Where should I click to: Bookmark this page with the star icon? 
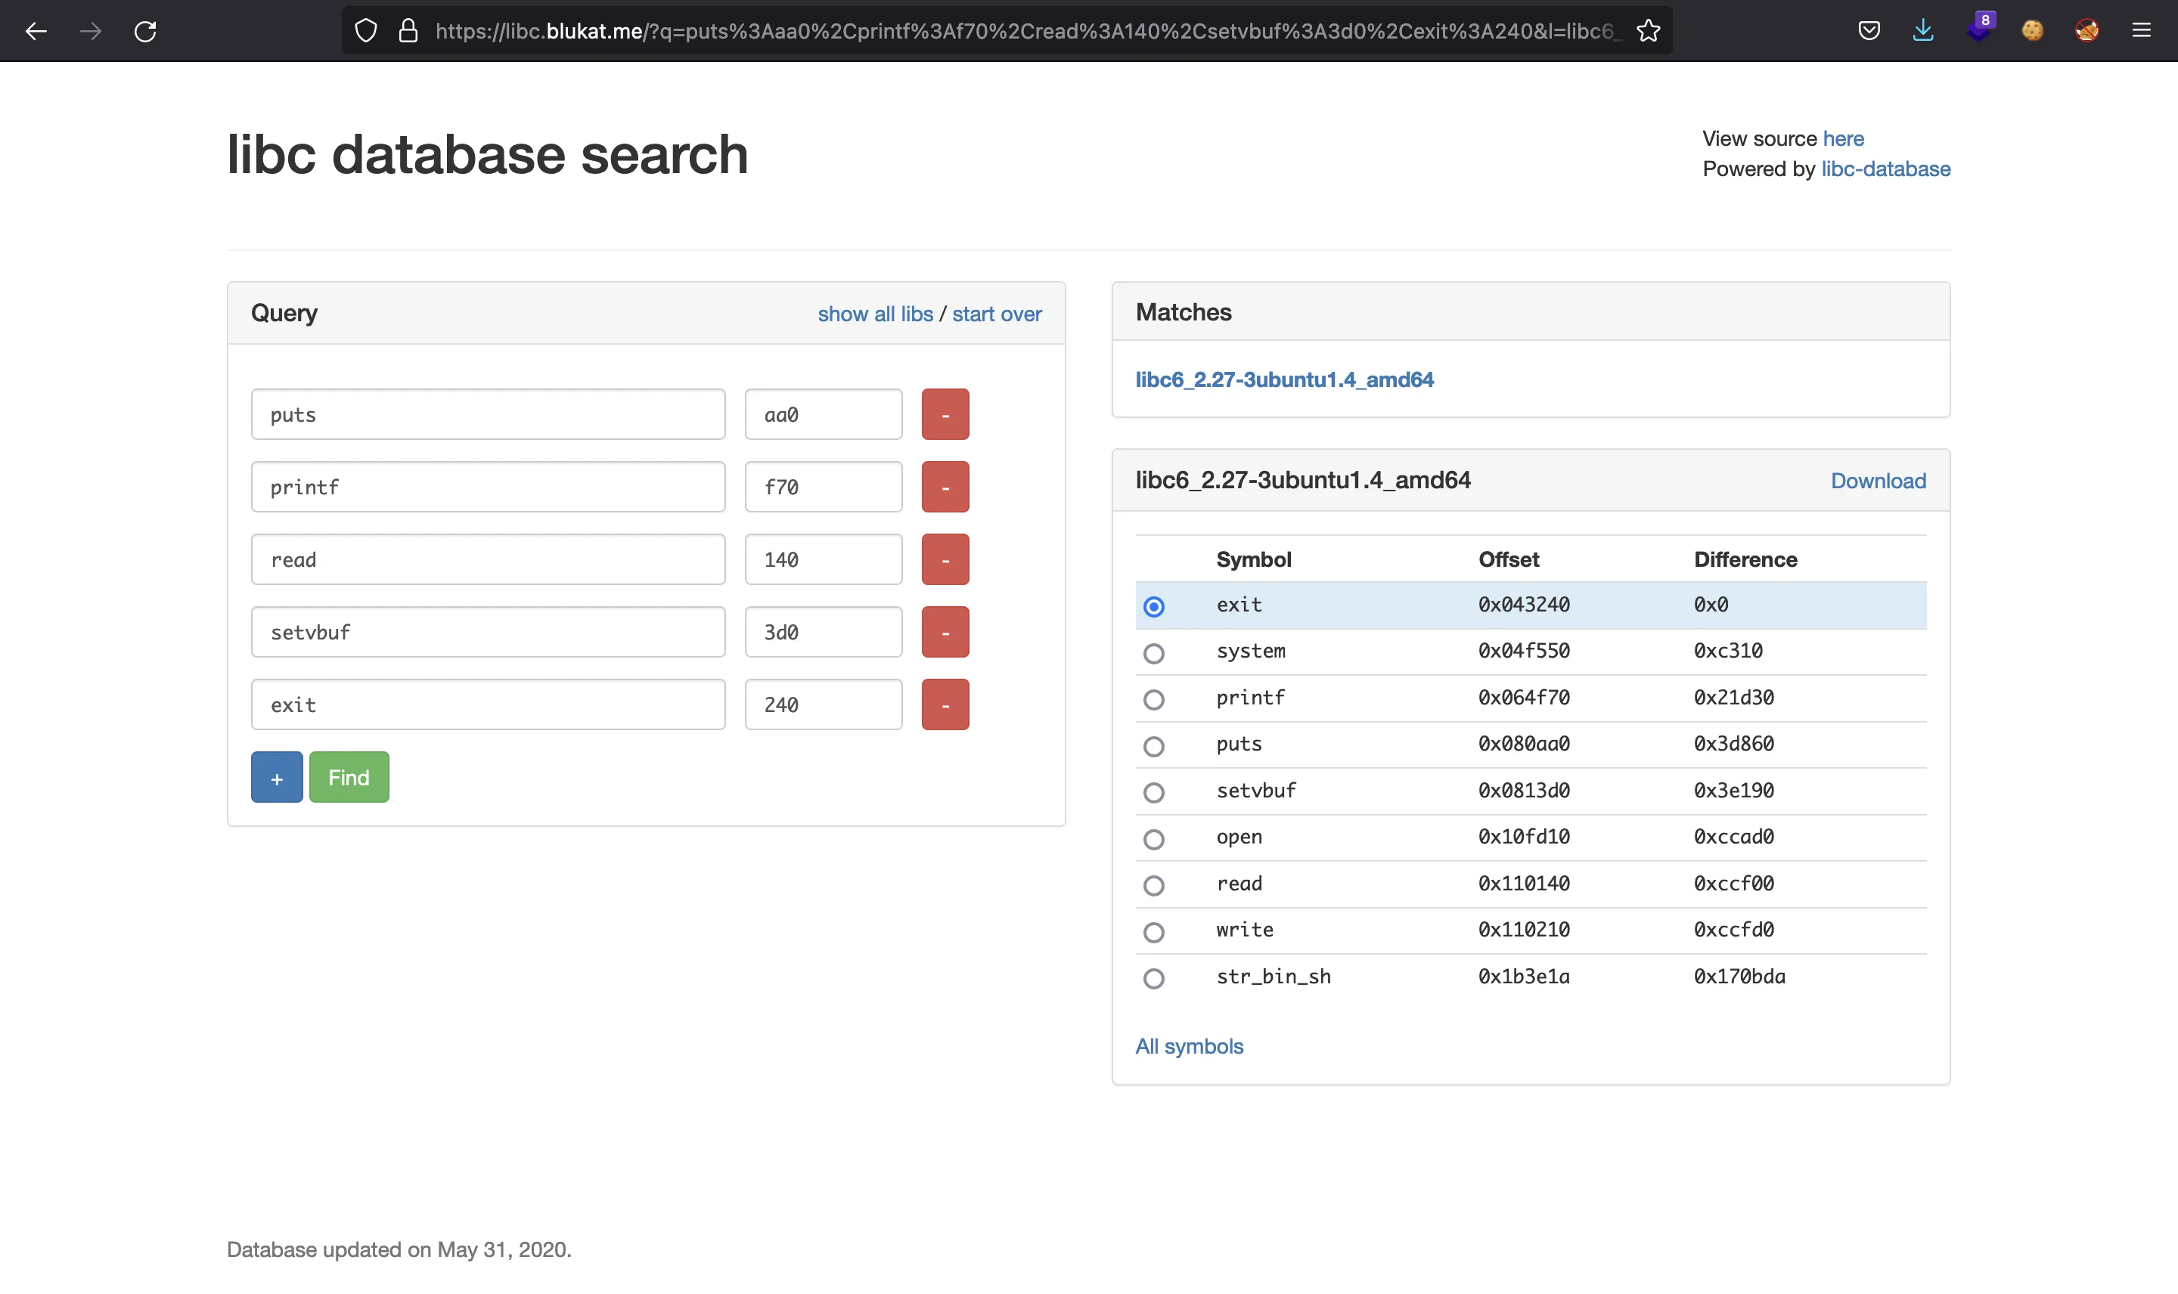pyautogui.click(x=1649, y=32)
